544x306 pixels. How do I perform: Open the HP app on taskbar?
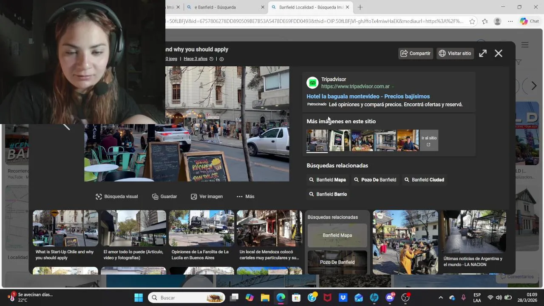[x=374, y=297]
